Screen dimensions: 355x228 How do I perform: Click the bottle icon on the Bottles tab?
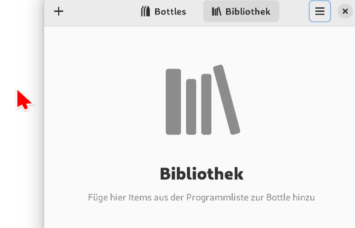pos(145,11)
